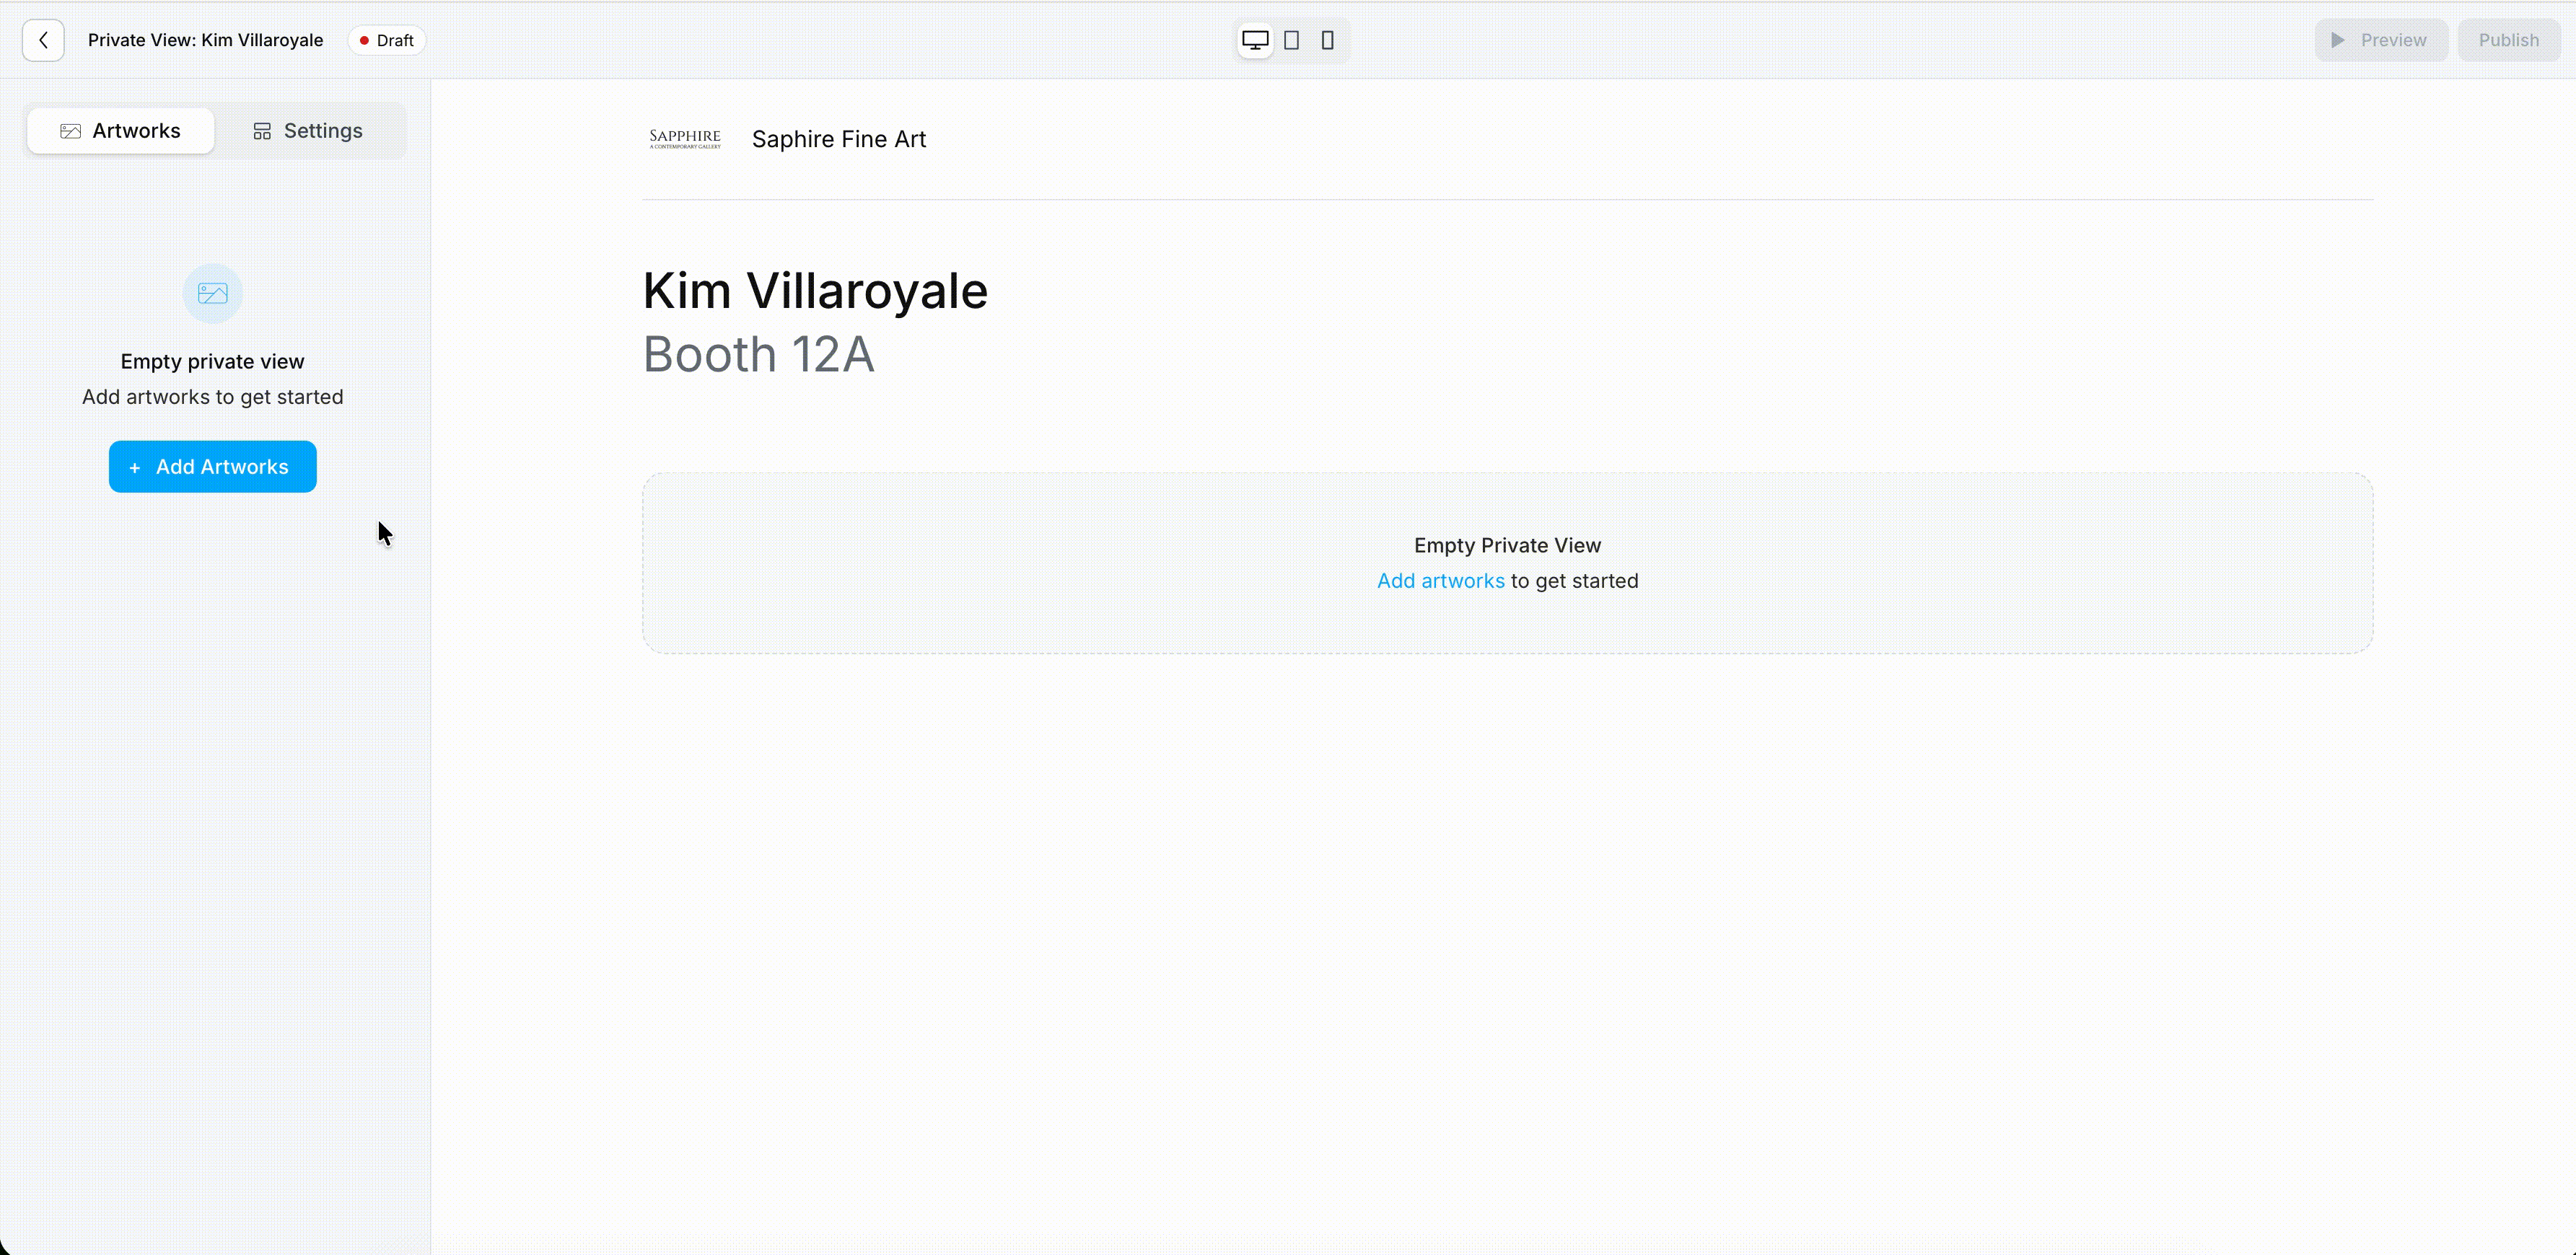The image size is (2576, 1255).
Task: Select the Kim Villaroyale heading
Action: (815, 291)
